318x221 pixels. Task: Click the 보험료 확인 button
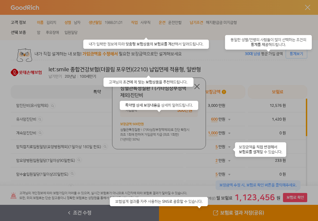(x=295, y=197)
